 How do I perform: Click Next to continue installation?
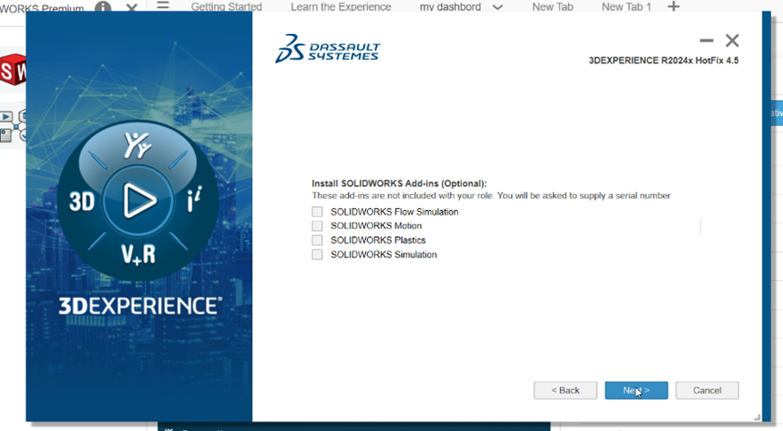pos(635,391)
